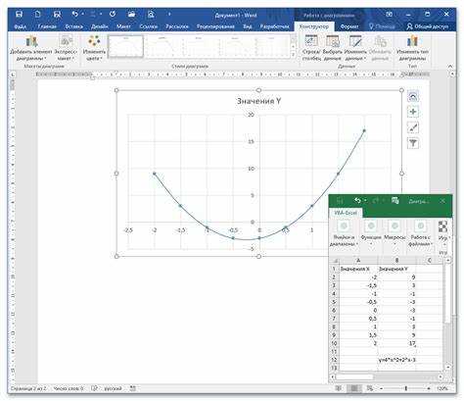This screenshot has width=464, height=401.
Task: Click the word count in status bar
Action: 69,388
